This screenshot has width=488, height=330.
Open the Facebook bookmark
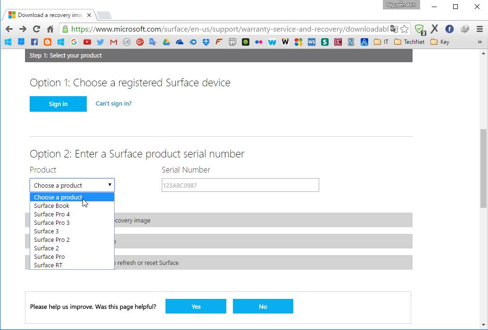coord(34,42)
